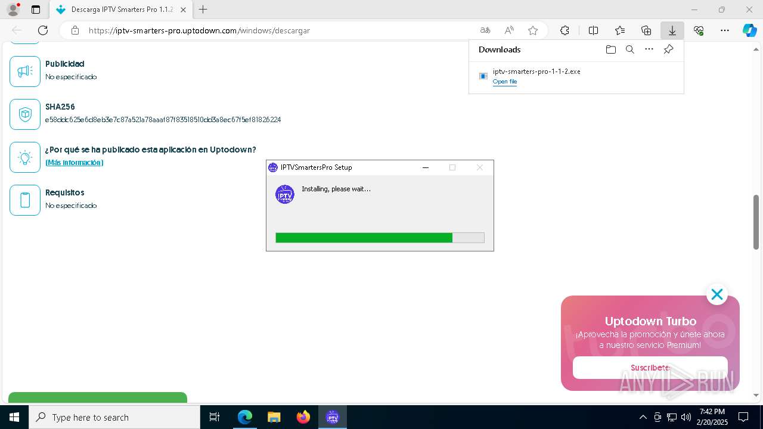Viewport: 763px width, 429px height.
Task: Pin the Downloads panel
Action: [x=668, y=49]
